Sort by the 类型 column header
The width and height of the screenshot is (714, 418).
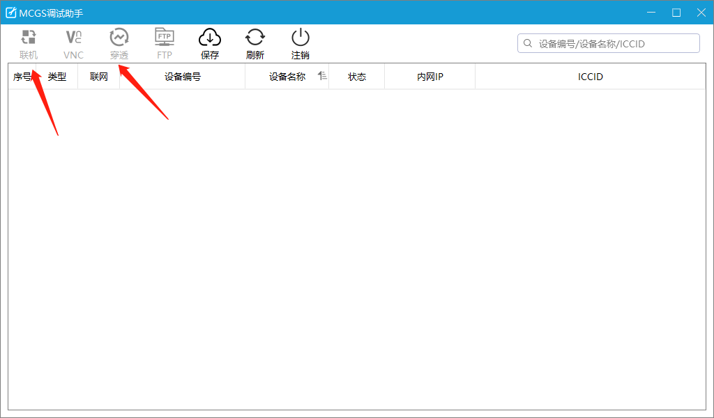[57, 77]
